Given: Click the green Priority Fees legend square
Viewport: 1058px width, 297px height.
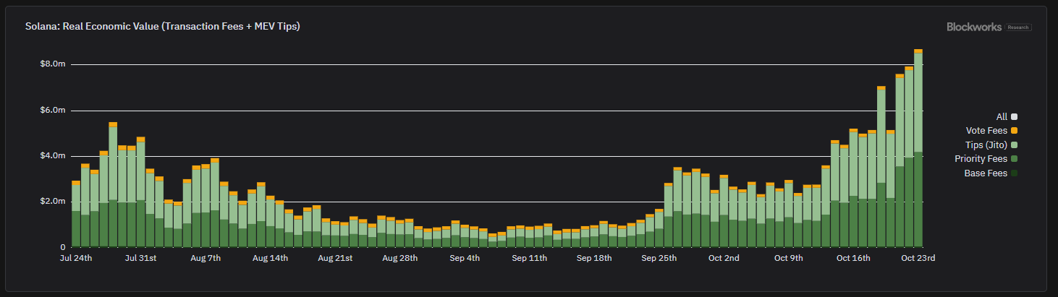Looking at the screenshot, I should (1015, 159).
